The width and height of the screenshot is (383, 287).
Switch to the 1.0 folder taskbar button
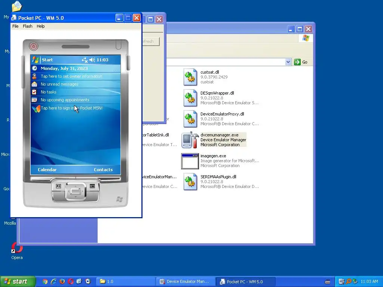click(126, 282)
